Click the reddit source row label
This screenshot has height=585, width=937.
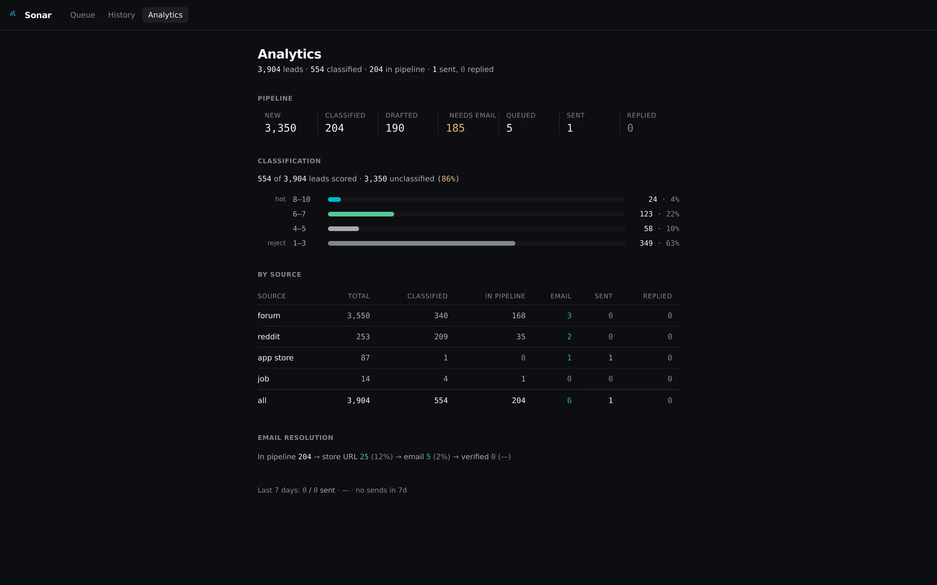point(269,337)
